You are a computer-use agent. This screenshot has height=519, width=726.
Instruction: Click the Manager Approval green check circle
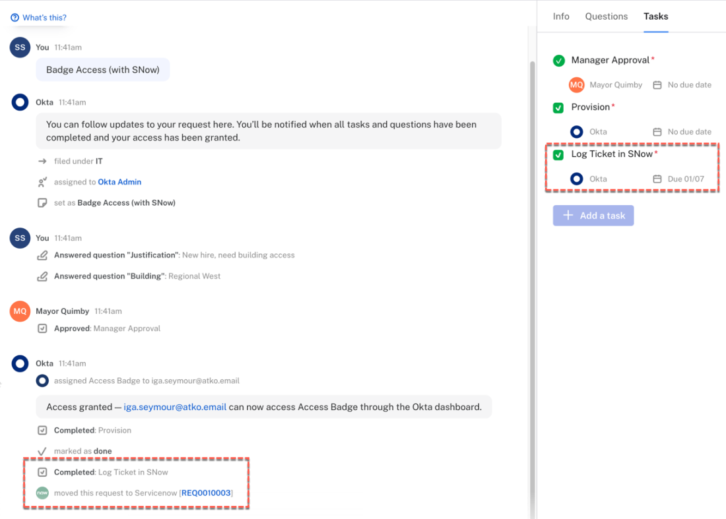pyautogui.click(x=559, y=61)
